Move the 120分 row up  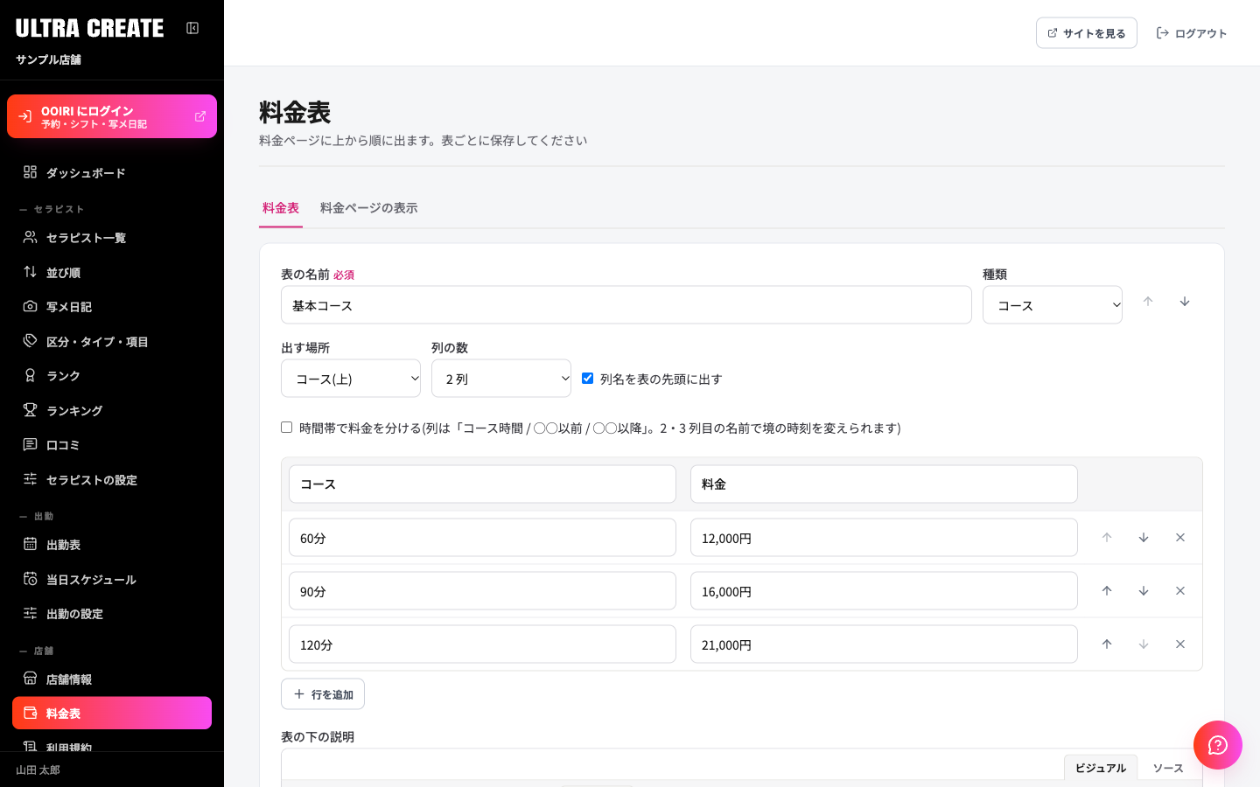[x=1107, y=644]
